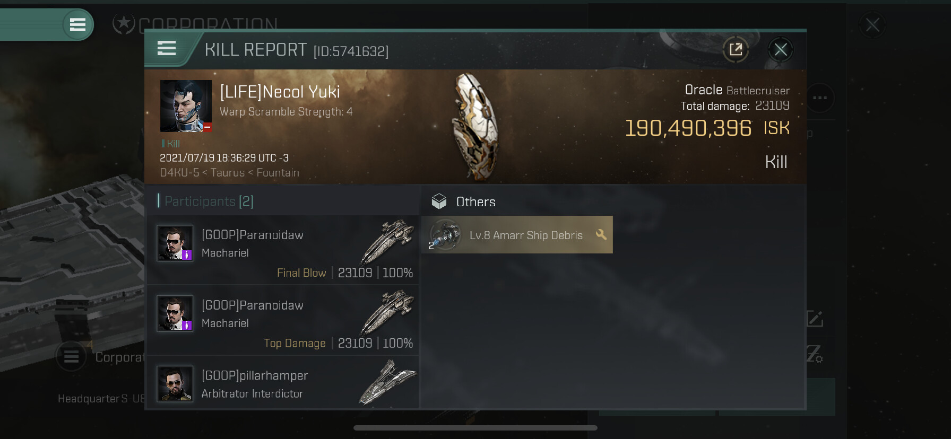Open Top Damage Paranoidaw's portrait
The width and height of the screenshot is (951, 439).
coord(175,313)
